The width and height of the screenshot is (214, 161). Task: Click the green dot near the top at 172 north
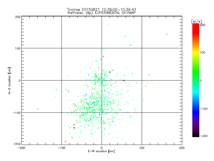pos(109,25)
